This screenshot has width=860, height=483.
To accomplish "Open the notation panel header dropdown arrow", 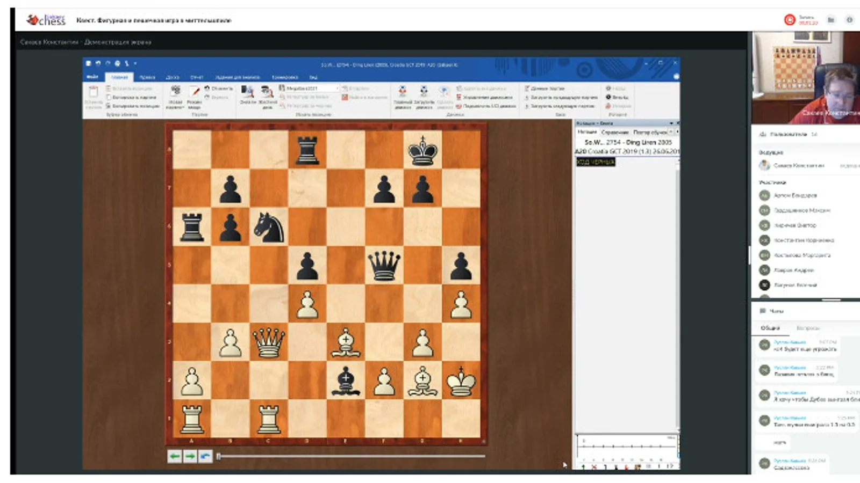I will [x=671, y=123].
